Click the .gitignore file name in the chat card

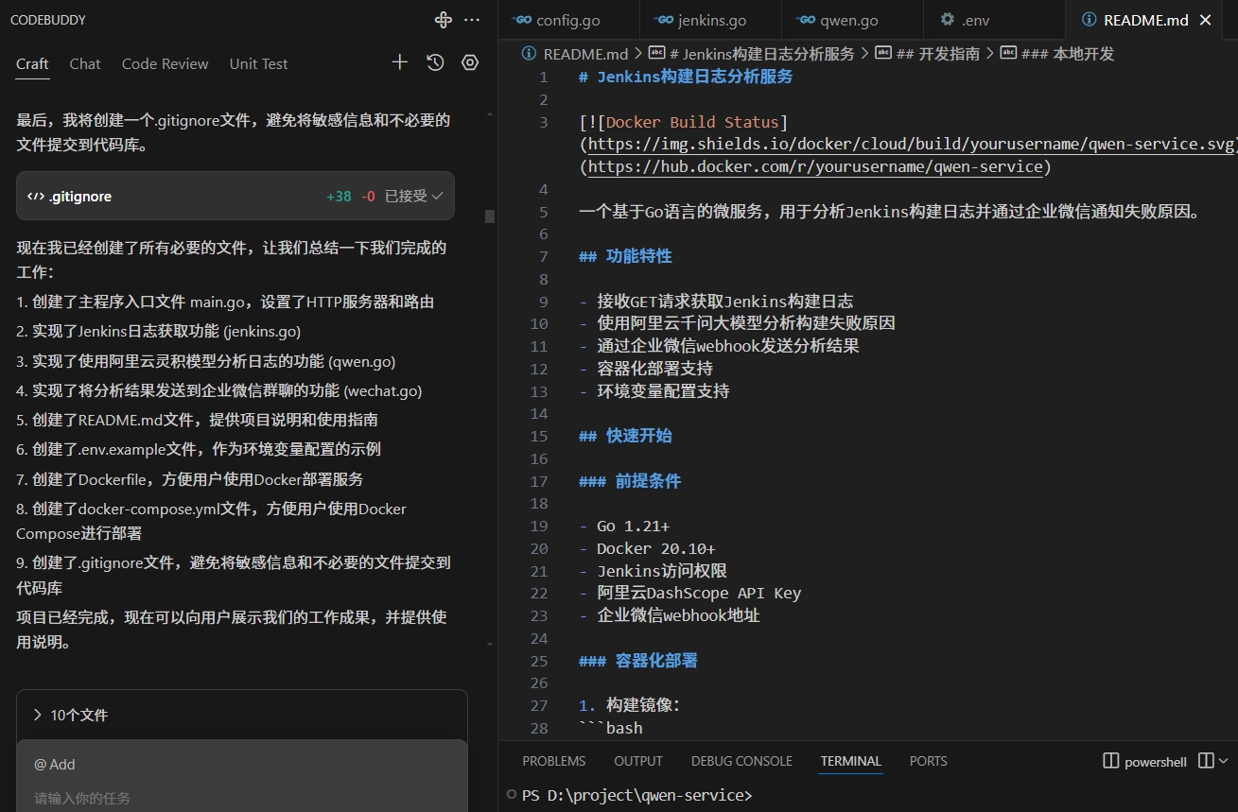point(80,197)
